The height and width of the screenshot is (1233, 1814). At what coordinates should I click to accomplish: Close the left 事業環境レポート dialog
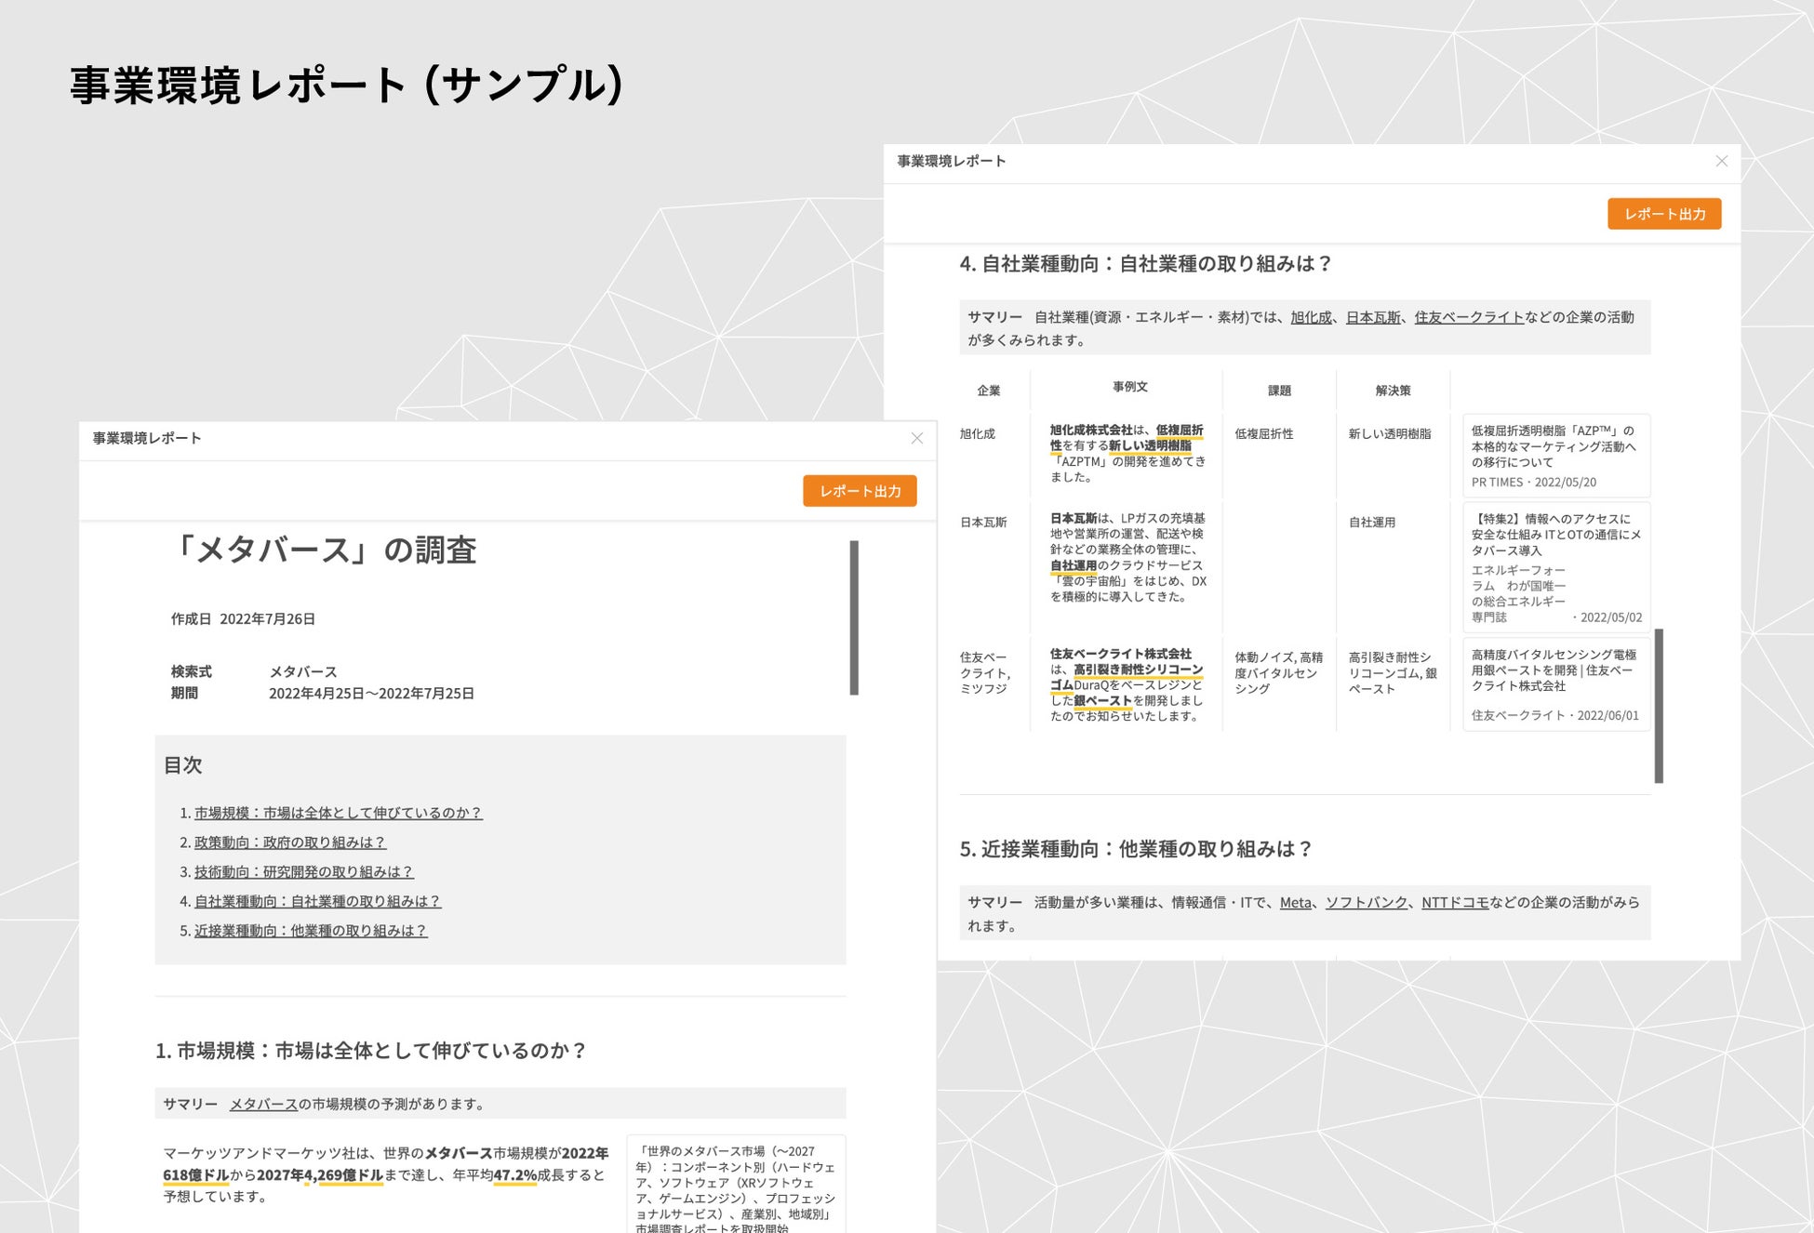[x=916, y=438]
